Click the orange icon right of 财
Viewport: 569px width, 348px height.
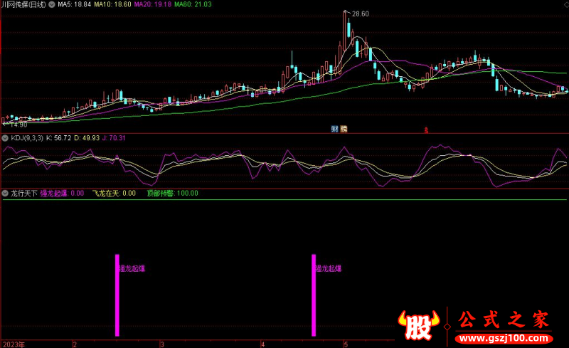coord(344,129)
